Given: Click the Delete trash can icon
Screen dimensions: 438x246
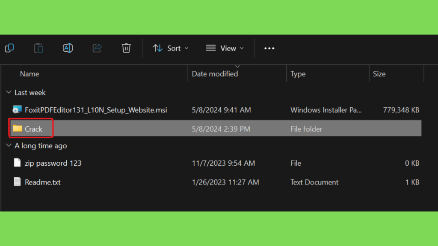Looking at the screenshot, I should [x=126, y=48].
